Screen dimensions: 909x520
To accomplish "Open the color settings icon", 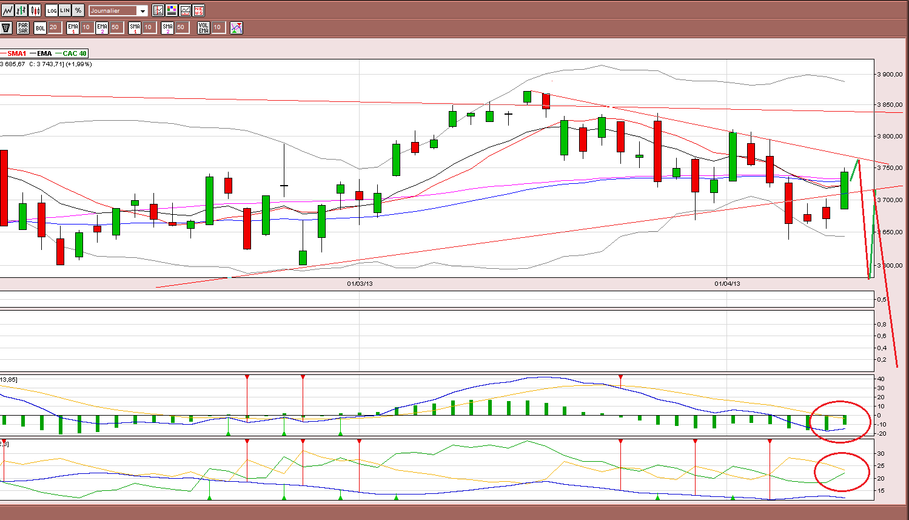I will (x=172, y=10).
